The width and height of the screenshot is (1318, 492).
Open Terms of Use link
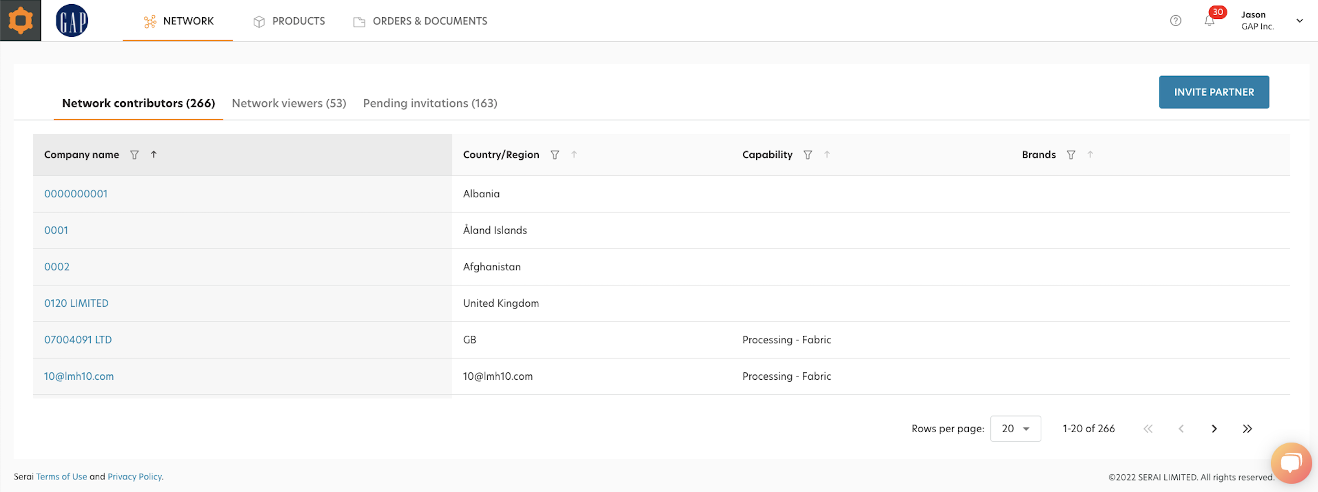click(x=61, y=477)
